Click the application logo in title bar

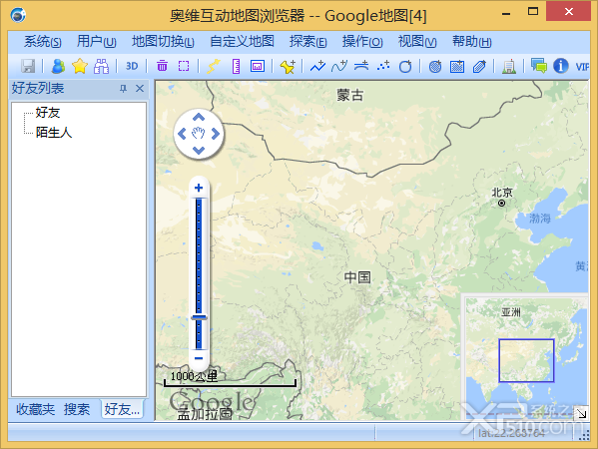point(18,15)
